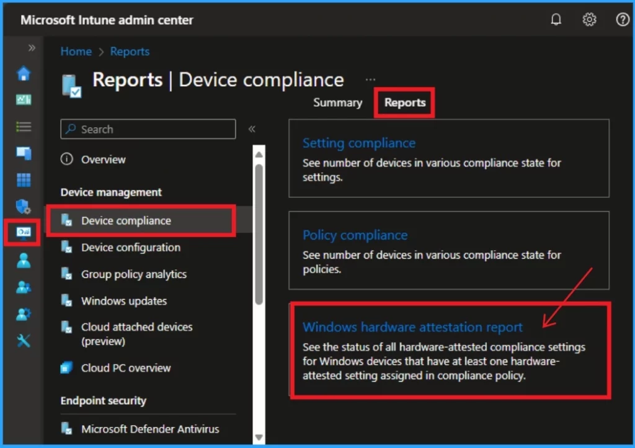The width and height of the screenshot is (635, 448).
Task: Expand the left navigation double-chevron
Action: pos(32,48)
